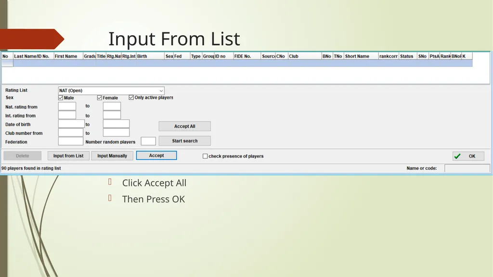Click the rankcorr column header
This screenshot has height=277, width=493.
[389, 56]
